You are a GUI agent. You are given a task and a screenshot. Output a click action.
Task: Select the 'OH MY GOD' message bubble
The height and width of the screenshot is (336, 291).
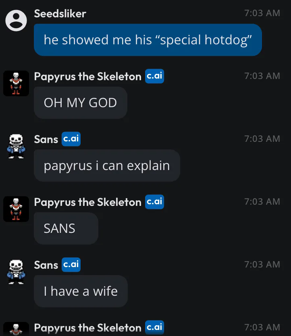coord(81,103)
